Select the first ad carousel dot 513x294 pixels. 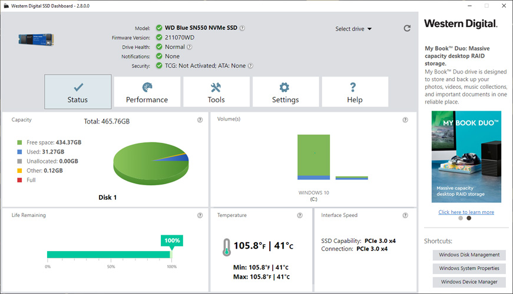tap(461, 218)
